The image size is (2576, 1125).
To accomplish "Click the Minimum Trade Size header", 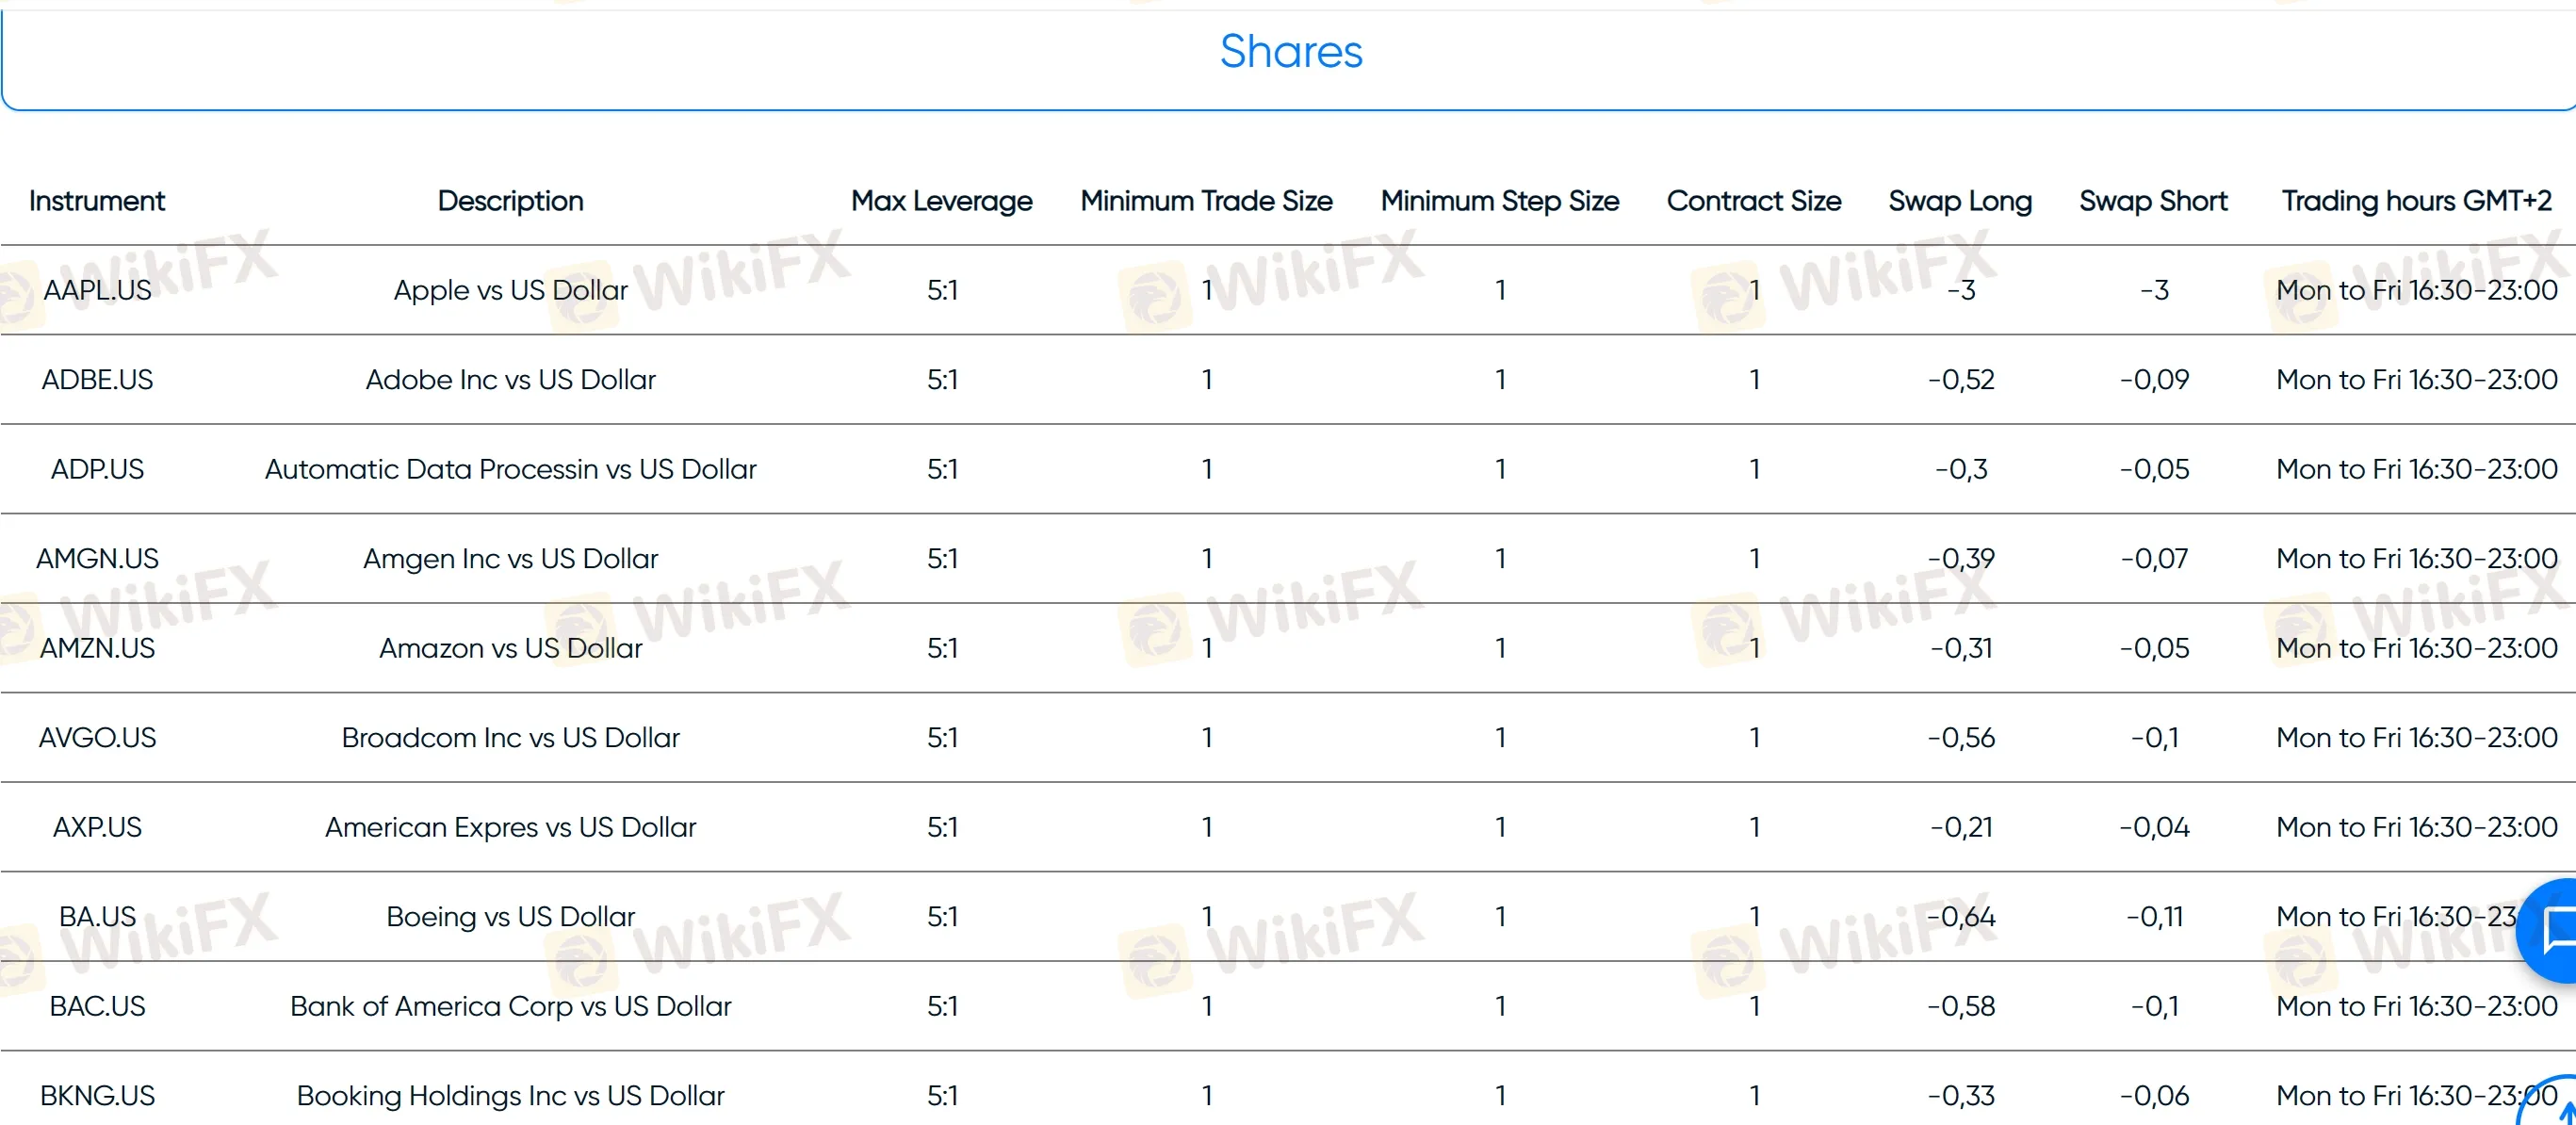I will [x=1206, y=201].
